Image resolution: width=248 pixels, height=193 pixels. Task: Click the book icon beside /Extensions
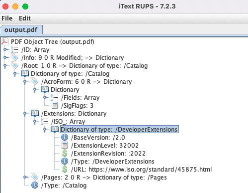tap(35, 113)
